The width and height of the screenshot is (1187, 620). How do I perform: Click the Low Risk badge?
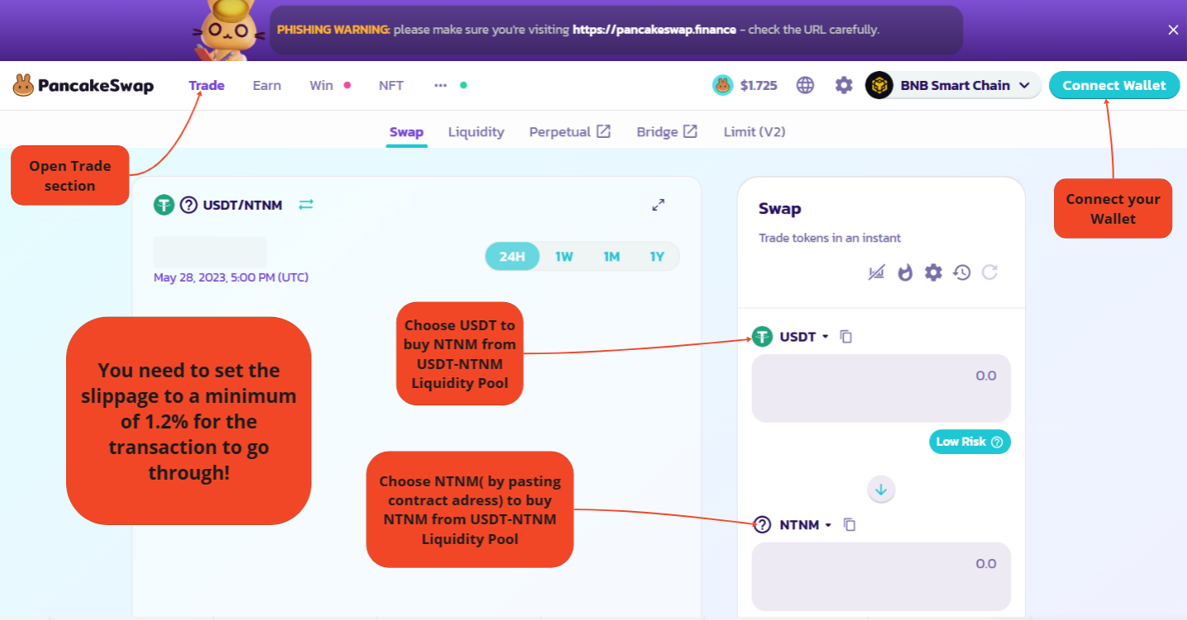point(969,442)
